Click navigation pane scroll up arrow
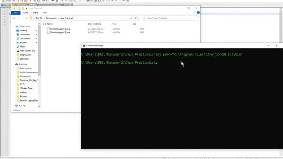The width and height of the screenshot is (283, 159). point(39,23)
